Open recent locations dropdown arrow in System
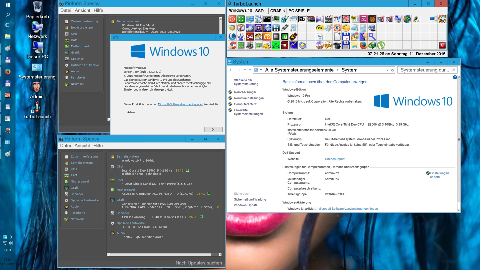This screenshot has width=480, height=270. click(x=245, y=70)
